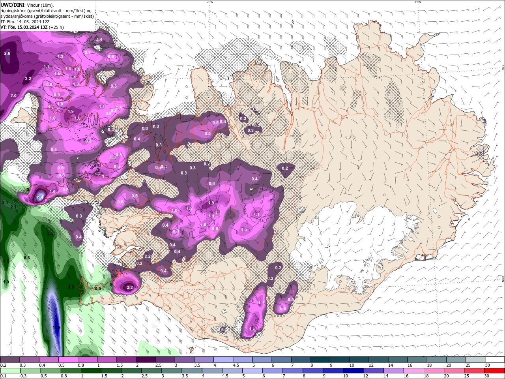
Task: Click the dark grey-purple 0.2 snow legend swatch
Action: click(x=10, y=360)
